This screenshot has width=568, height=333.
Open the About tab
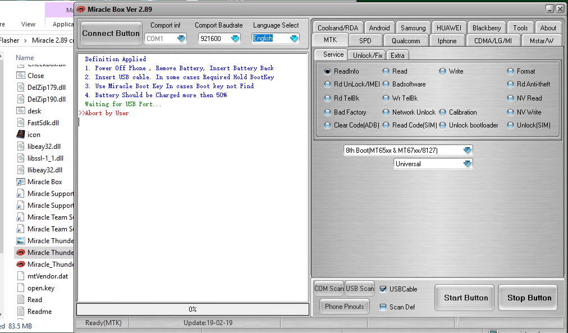coord(548,28)
